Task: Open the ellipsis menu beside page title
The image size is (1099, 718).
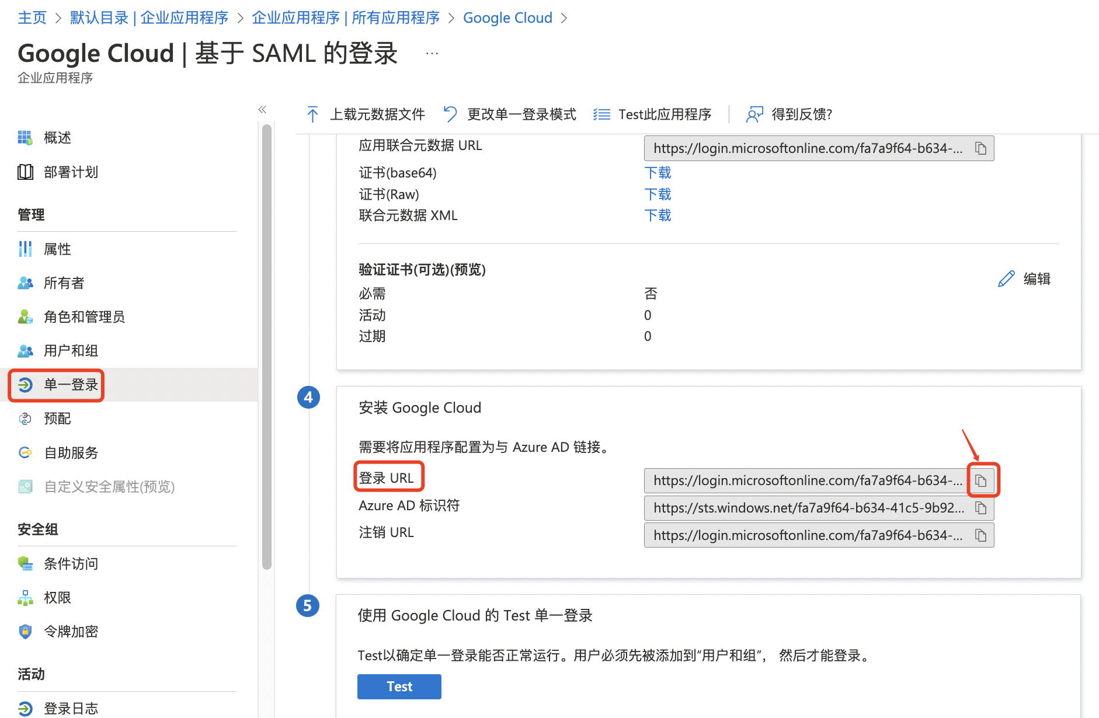Action: pos(432,54)
